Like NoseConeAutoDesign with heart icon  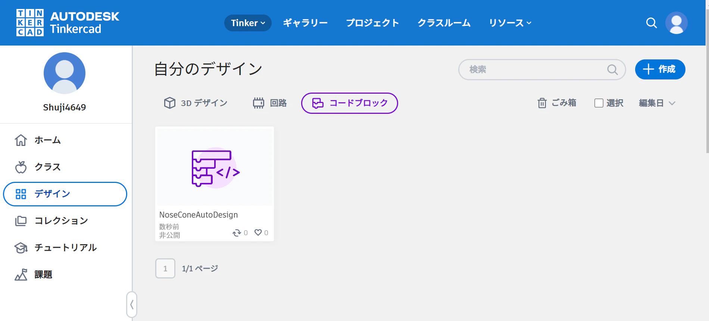click(258, 233)
